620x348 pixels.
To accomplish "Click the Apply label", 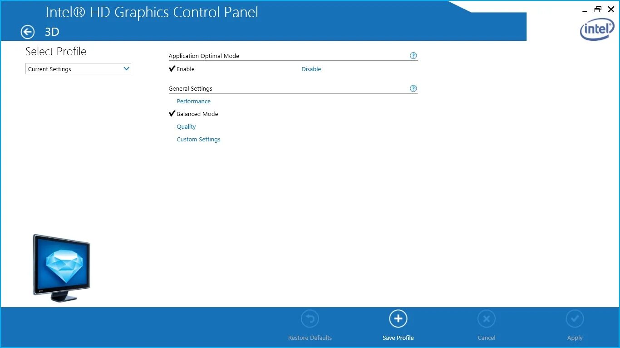I will (575, 338).
